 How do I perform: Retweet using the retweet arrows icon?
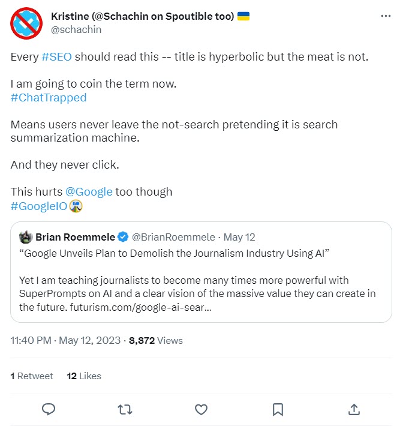click(x=125, y=409)
